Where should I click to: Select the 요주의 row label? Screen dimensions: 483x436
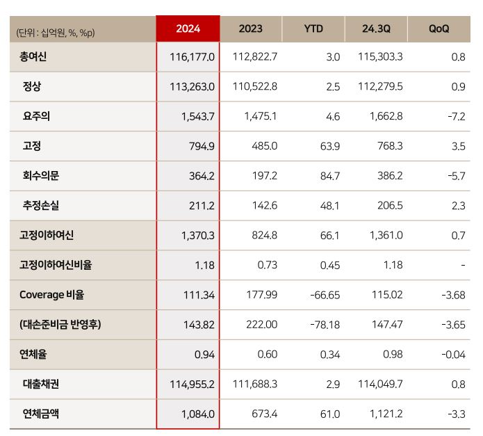pyautogui.click(x=36, y=117)
